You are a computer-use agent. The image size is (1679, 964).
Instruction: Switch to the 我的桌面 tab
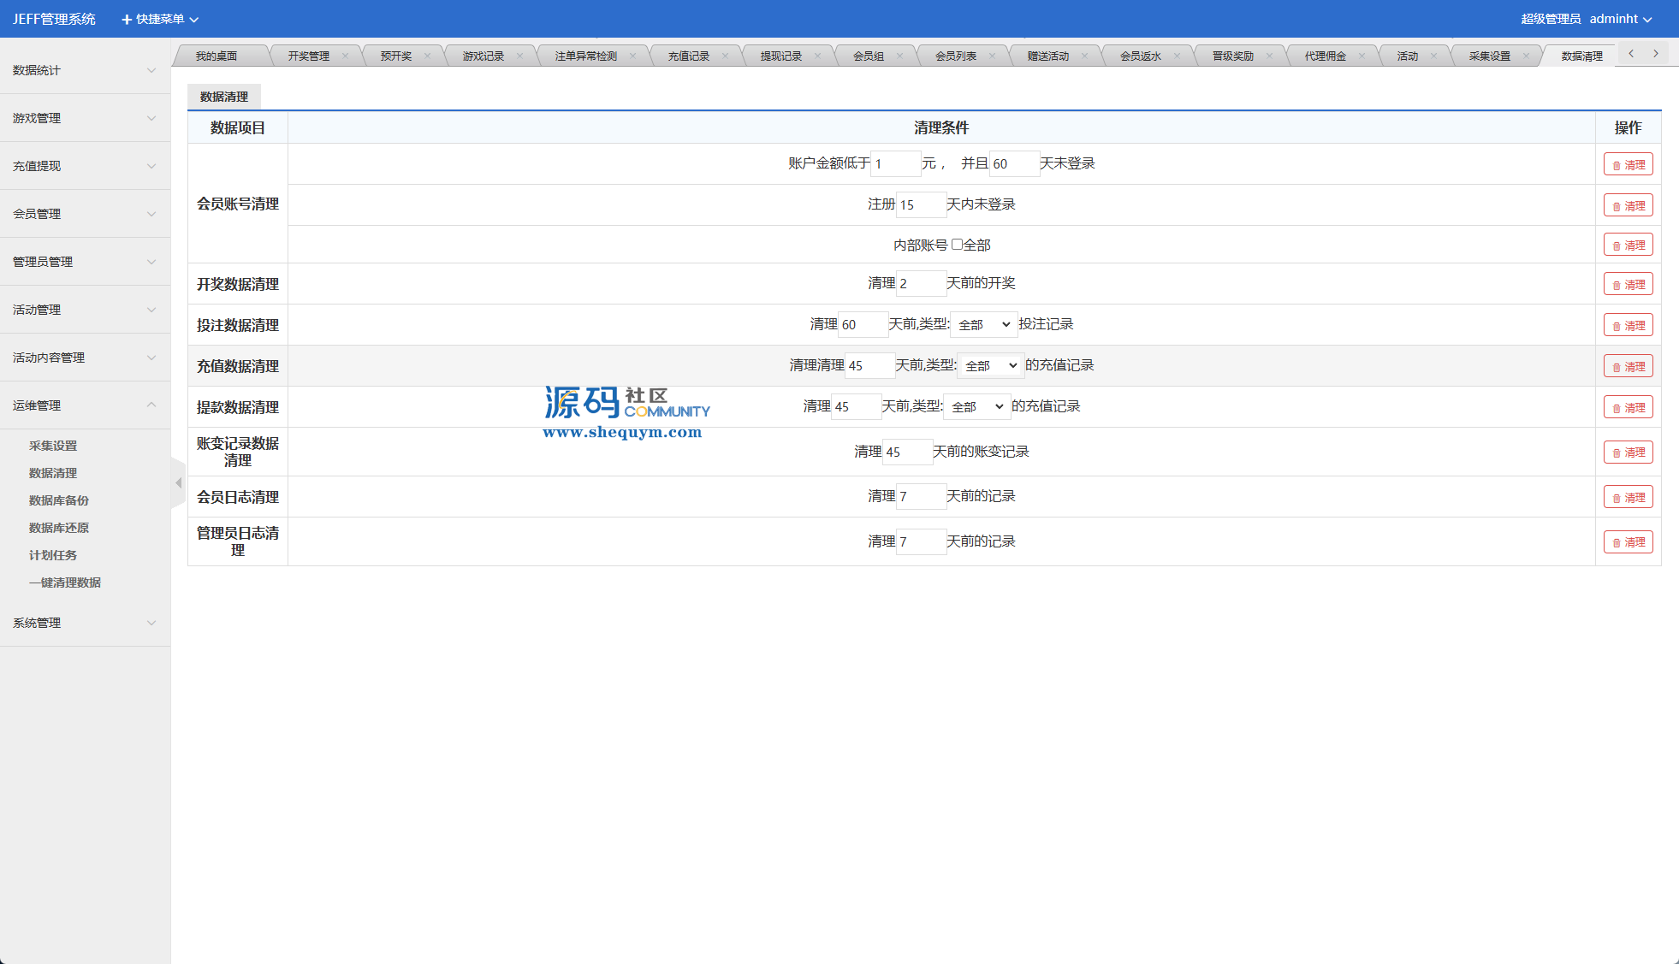tap(216, 56)
